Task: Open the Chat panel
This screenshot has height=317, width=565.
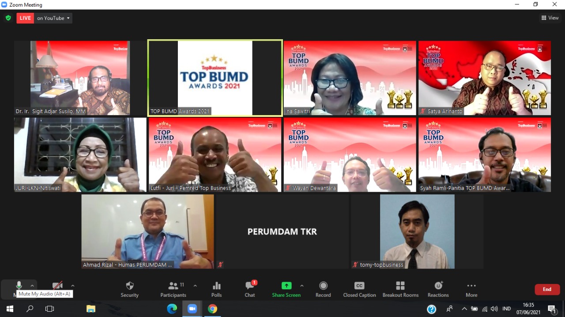Action: (x=250, y=289)
